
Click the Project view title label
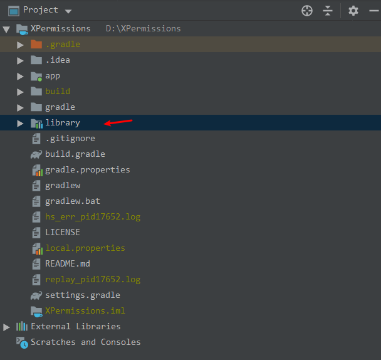point(41,10)
